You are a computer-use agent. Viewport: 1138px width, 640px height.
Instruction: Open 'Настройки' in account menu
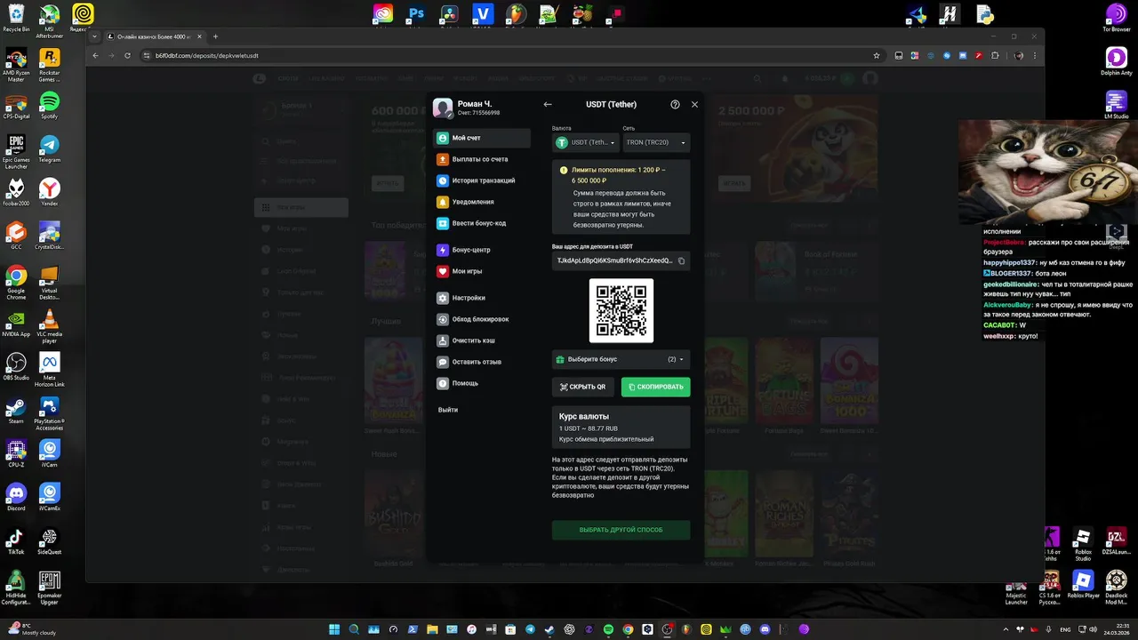[481, 298]
